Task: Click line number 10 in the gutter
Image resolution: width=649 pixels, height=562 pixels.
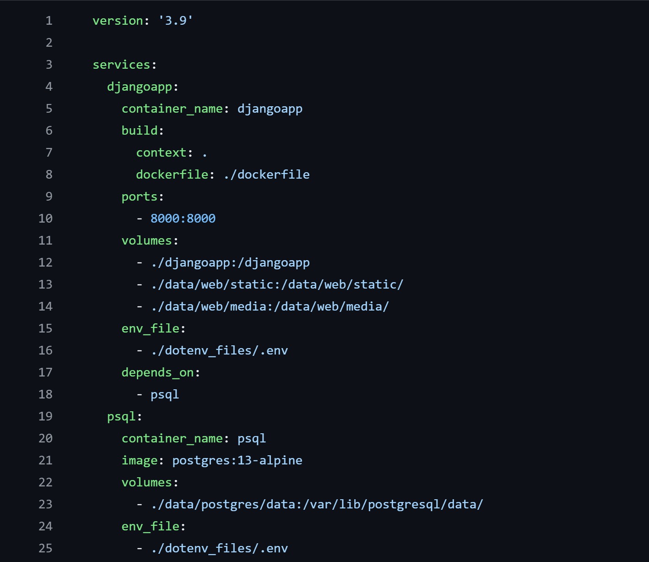Action: pos(45,218)
